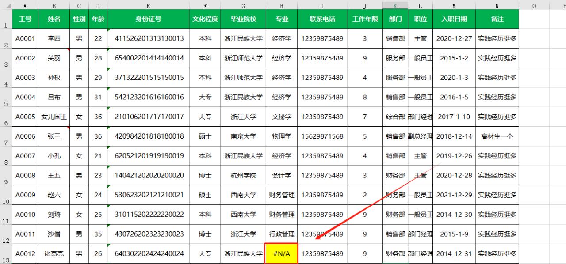566x264 pixels.
Task: Select cell containing A0012
Action: pos(25,254)
